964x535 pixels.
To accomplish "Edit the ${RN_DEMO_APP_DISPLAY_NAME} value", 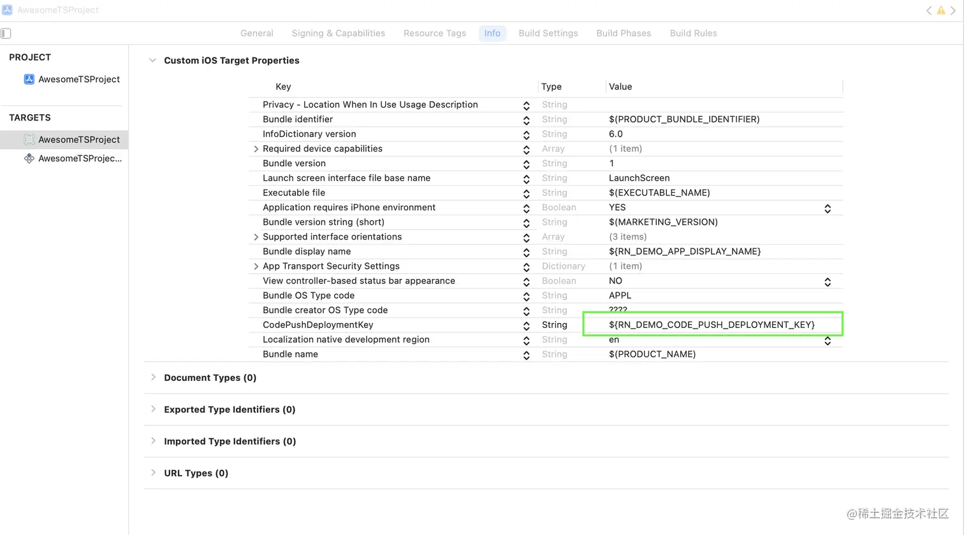I will [685, 252].
